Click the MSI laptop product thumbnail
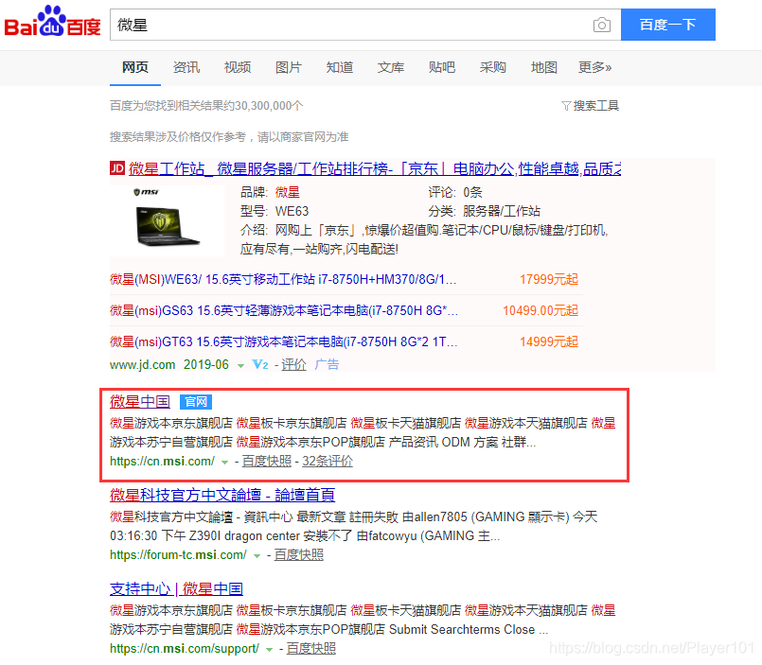 click(167, 220)
